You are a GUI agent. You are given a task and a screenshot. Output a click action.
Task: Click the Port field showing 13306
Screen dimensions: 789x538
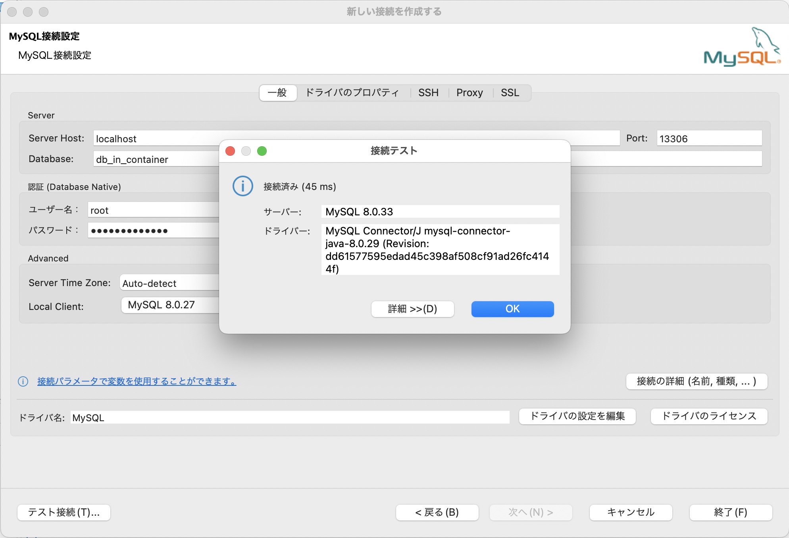(x=709, y=138)
